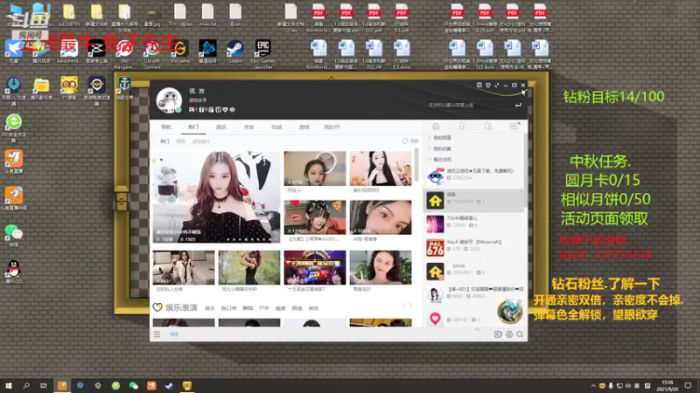700x393 pixels.
Task: Open the notification center in taskbar
Action: [688, 385]
